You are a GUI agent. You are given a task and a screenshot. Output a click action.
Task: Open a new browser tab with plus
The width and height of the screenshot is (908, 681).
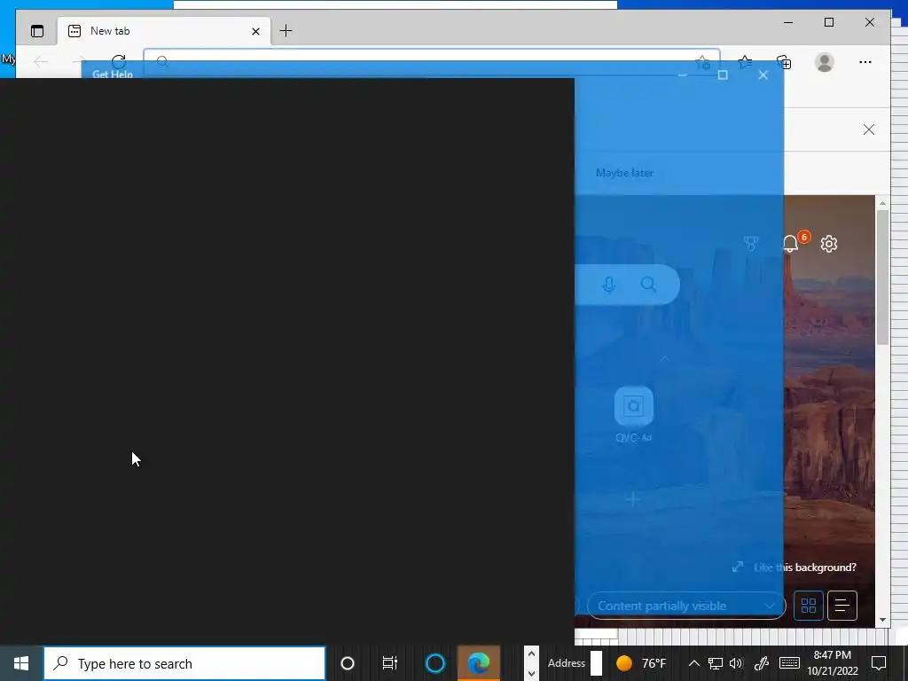(x=286, y=31)
